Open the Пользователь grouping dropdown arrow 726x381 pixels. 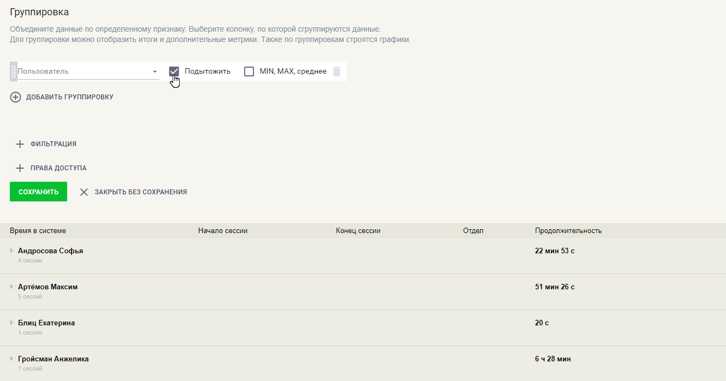(155, 72)
